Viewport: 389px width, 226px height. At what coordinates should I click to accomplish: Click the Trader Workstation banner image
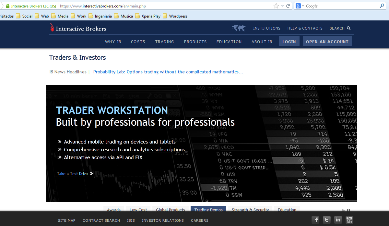click(202, 144)
